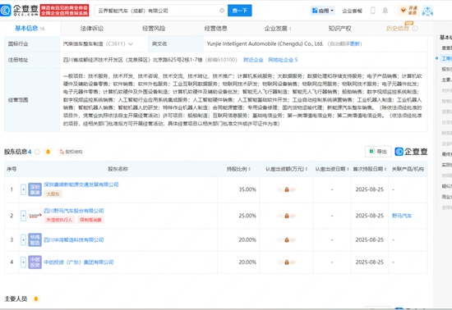This screenshot has width=452, height=310.
Task: Open the notification bell in the header
Action: (x=385, y=11)
